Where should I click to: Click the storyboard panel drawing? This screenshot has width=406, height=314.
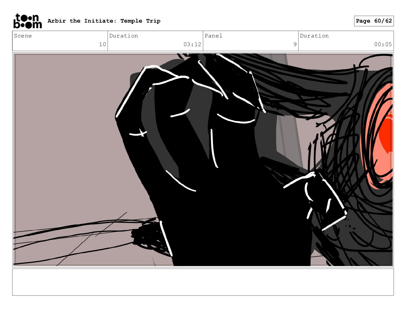point(203,160)
